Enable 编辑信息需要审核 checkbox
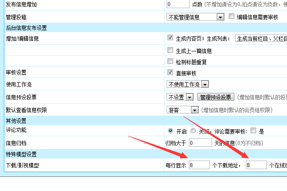This screenshot has height=191, width=287. pyautogui.click(x=232, y=17)
